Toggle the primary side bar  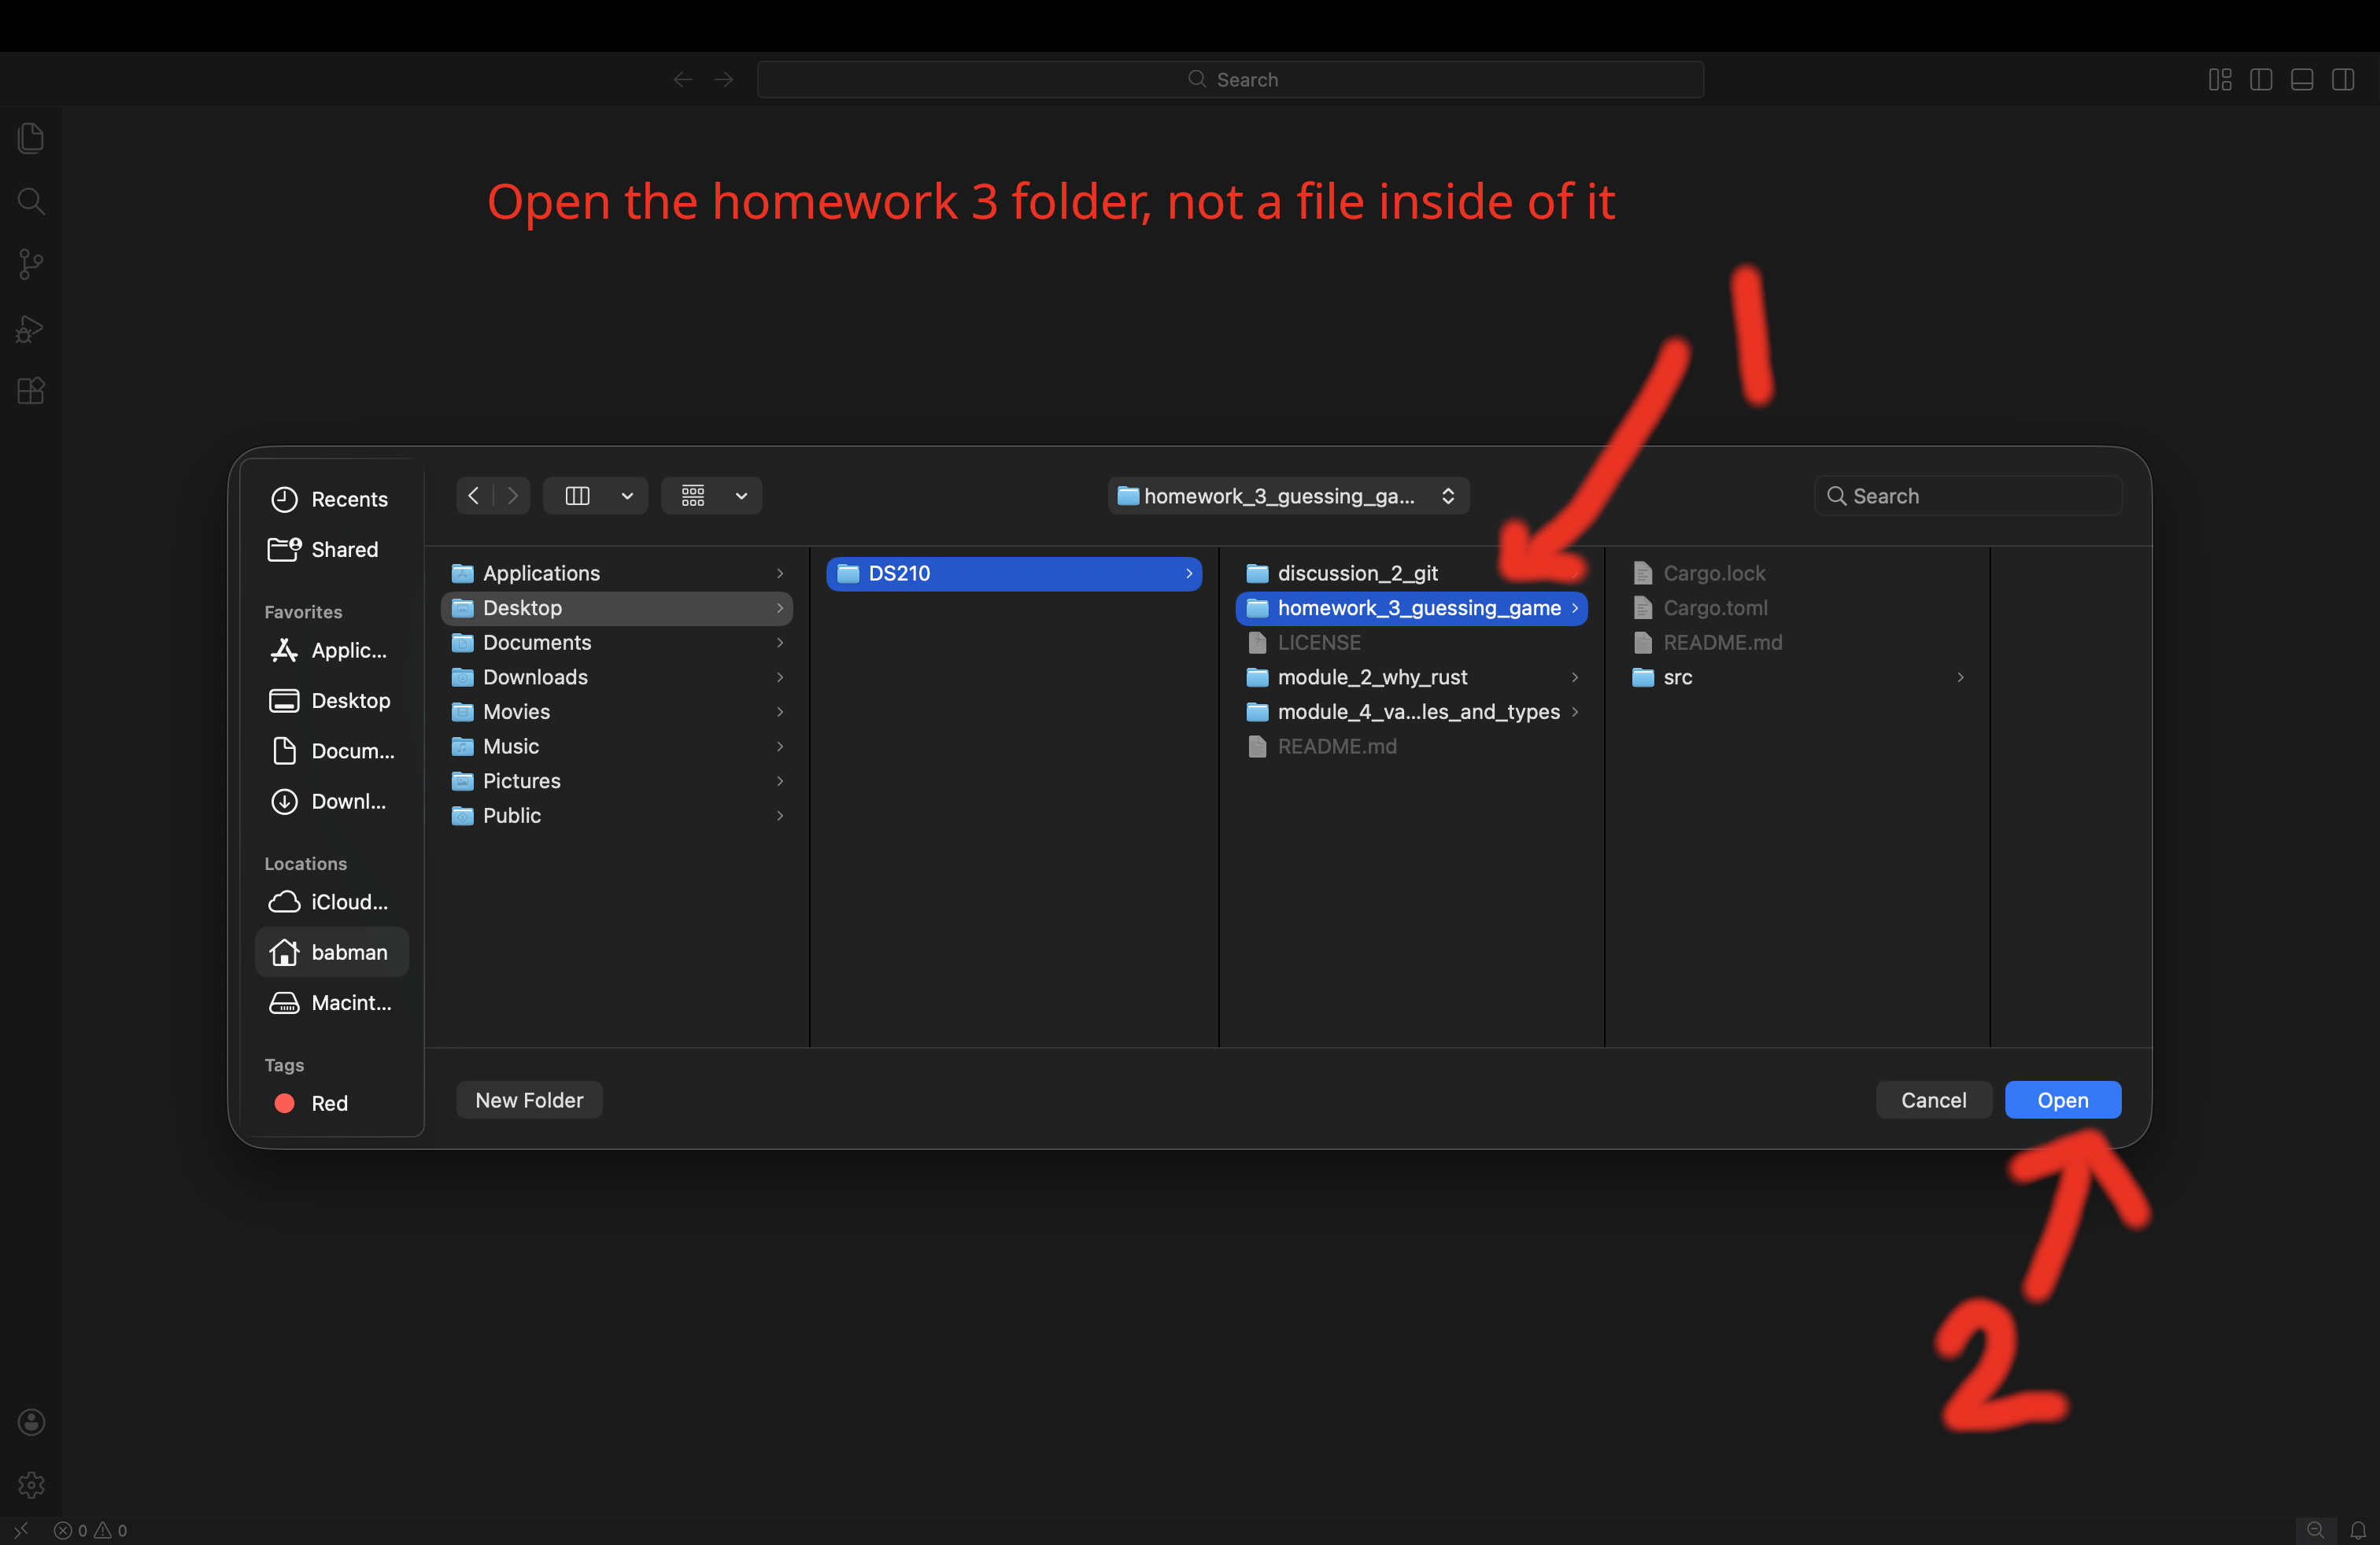point(2262,79)
